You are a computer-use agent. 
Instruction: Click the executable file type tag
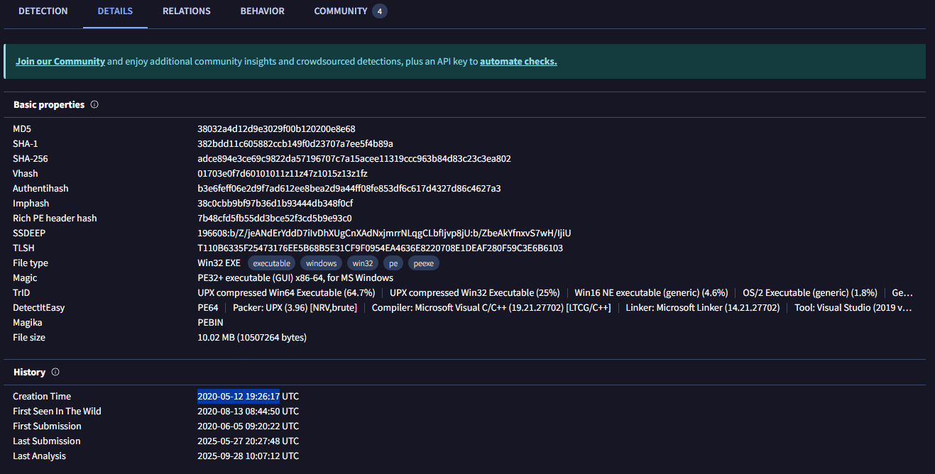pyautogui.click(x=272, y=263)
